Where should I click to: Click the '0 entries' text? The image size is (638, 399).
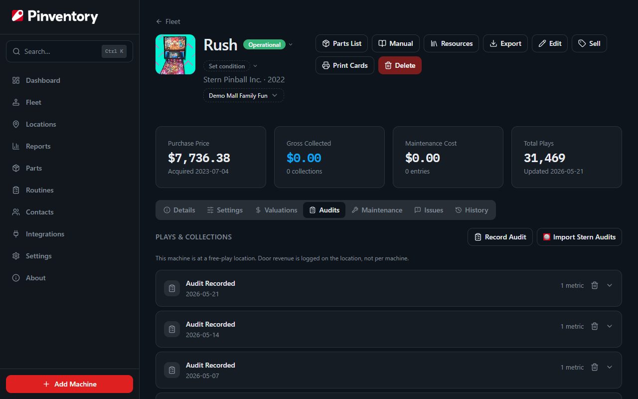click(417, 171)
